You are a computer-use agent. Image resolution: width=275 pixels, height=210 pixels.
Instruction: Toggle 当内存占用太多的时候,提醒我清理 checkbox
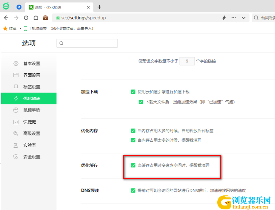tap(133, 140)
